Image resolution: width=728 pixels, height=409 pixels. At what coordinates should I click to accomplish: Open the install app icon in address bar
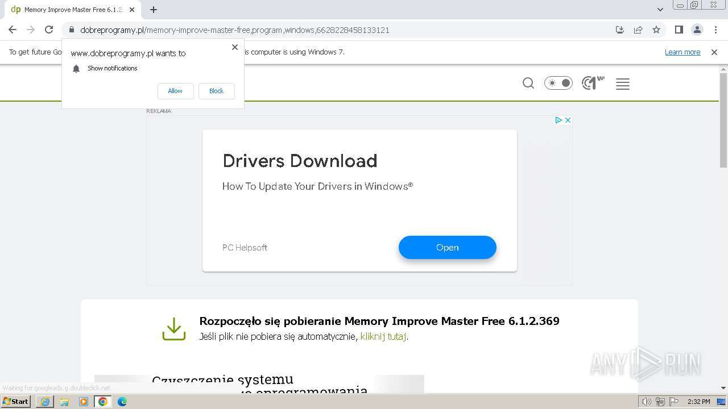coord(620,30)
